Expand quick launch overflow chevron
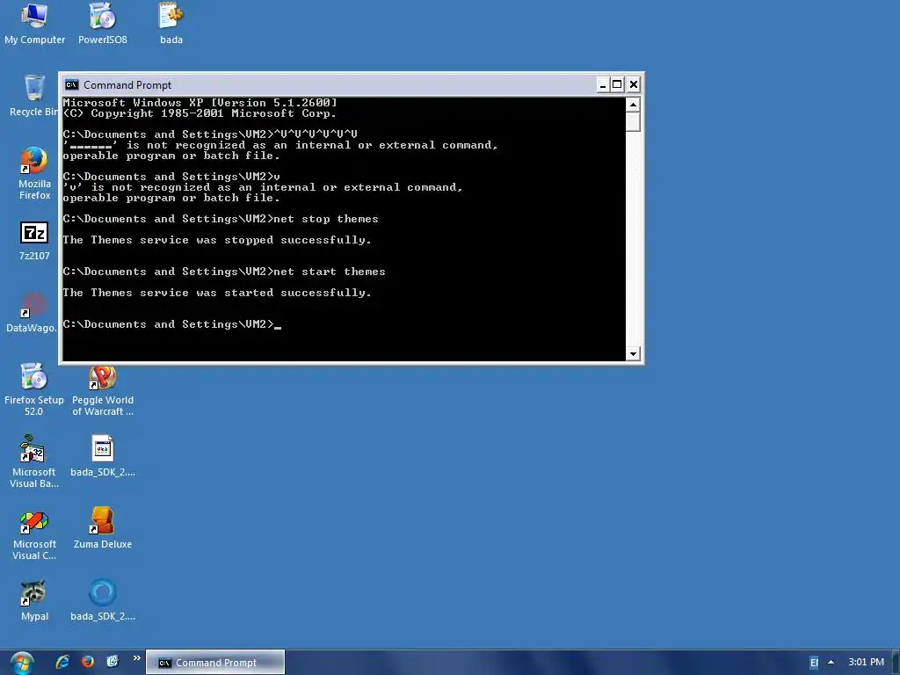The width and height of the screenshot is (900, 675). tap(136, 657)
